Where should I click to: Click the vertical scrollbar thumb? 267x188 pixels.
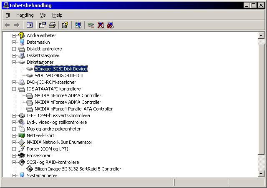[261, 99]
